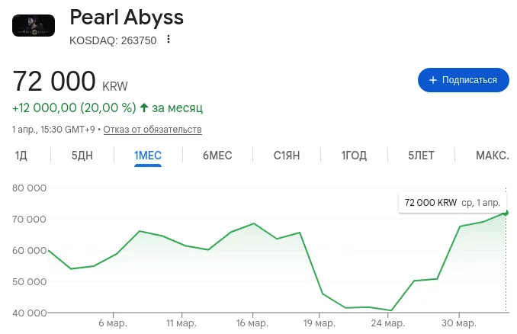Click the 50 000 y-axis label
The width and height of the screenshot is (517, 334).
click(29, 282)
